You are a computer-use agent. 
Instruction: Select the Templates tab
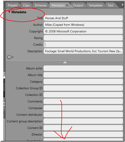(95, 5)
